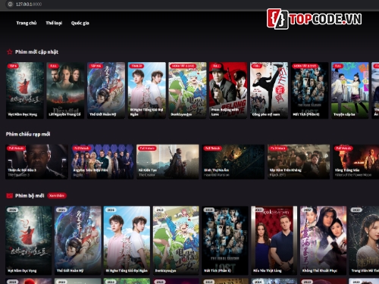
Task: Open Denkizyoujyo anime card in Phim mới cập nhật
Action: [x=187, y=90]
